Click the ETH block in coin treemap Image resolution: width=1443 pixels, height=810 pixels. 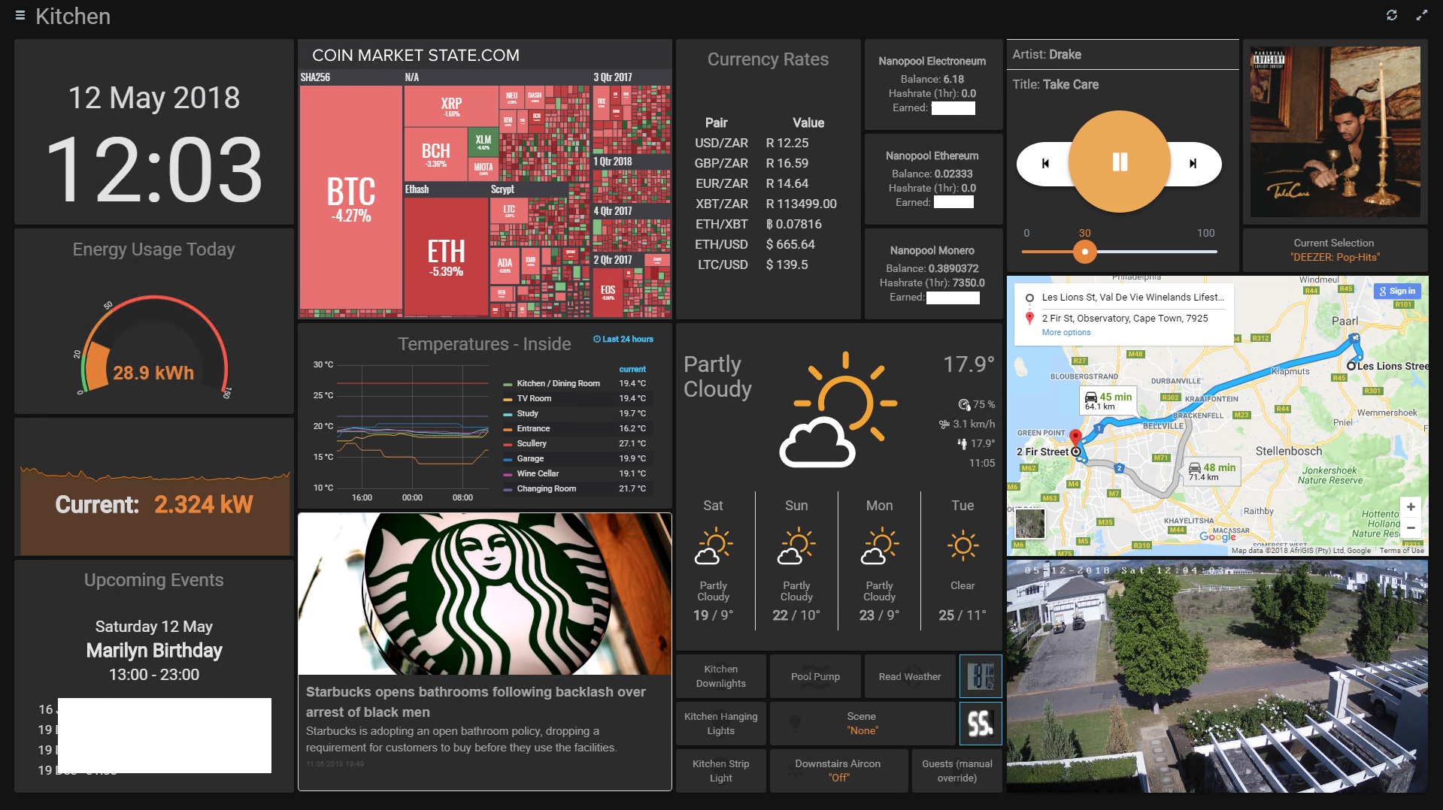[446, 256]
